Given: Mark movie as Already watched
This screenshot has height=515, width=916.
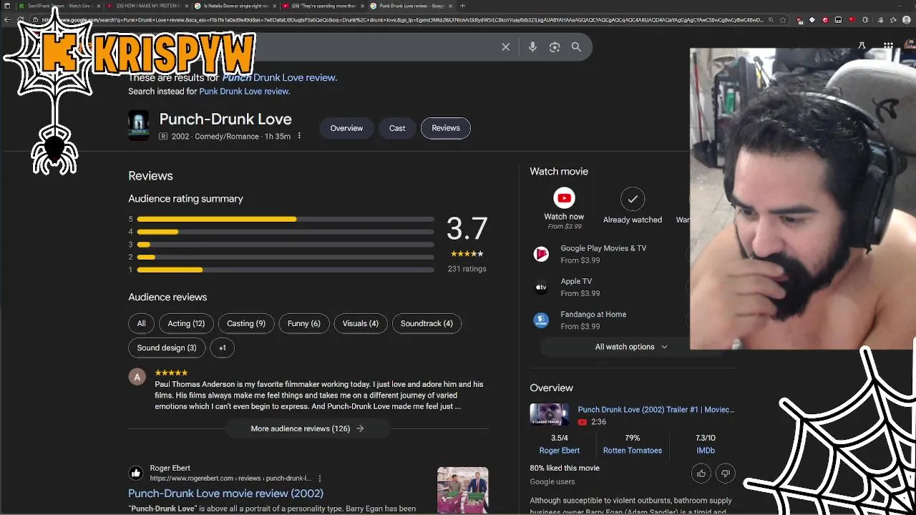Looking at the screenshot, I should coord(633,199).
